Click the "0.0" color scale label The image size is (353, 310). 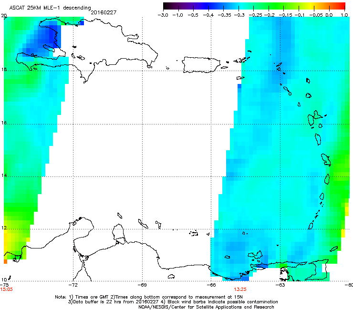click(x=329, y=15)
